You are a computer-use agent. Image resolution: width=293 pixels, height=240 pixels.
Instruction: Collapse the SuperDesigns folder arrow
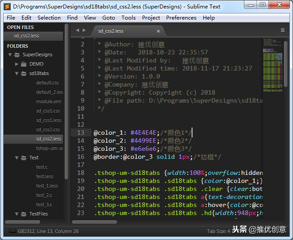[10, 55]
